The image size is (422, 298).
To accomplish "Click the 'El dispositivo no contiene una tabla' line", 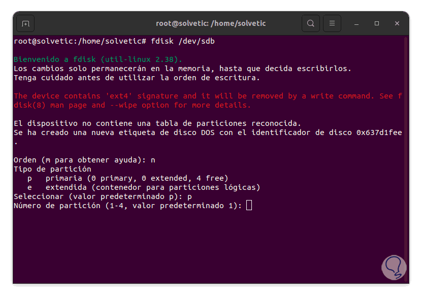I will [157, 123].
